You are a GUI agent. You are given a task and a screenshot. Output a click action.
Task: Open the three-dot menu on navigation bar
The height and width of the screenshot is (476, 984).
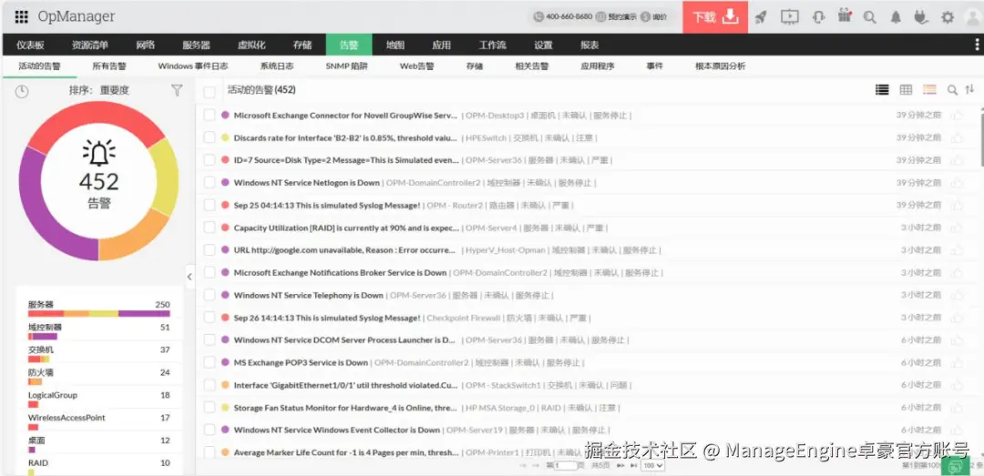pos(977,45)
